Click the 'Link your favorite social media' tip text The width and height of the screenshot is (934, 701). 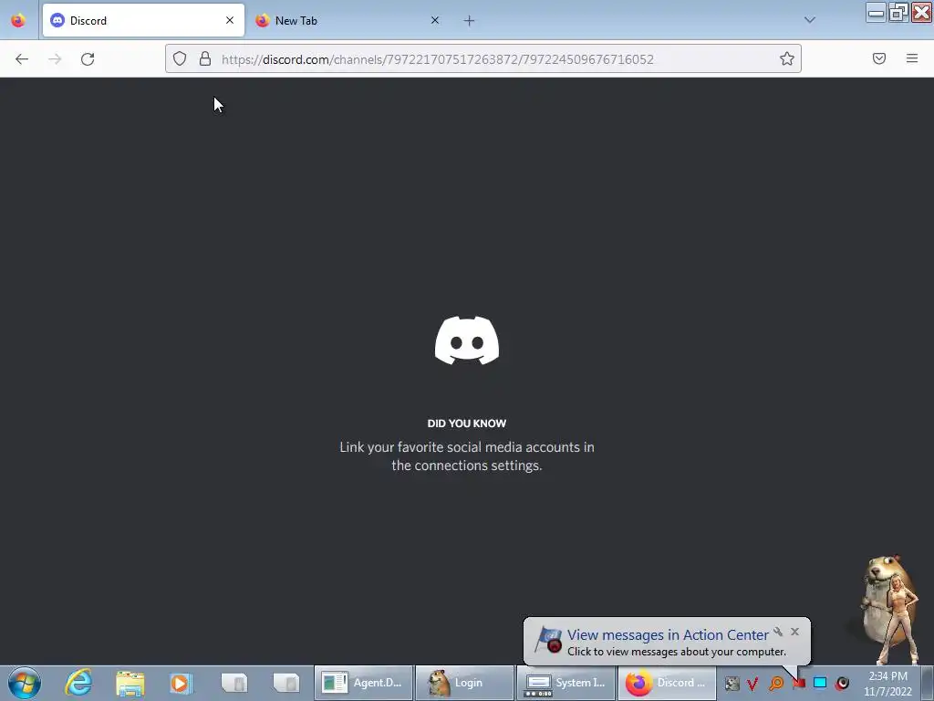tap(467, 456)
